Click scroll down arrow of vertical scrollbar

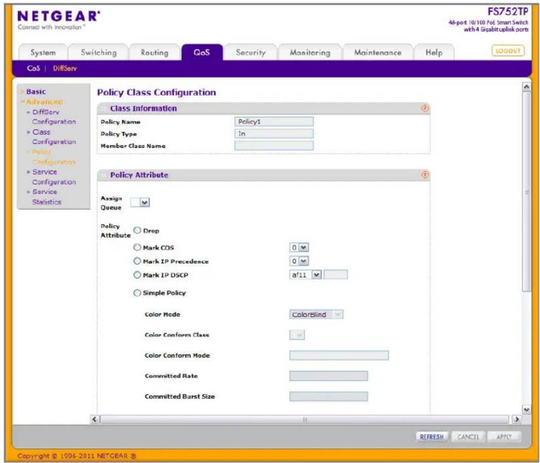tap(526, 410)
